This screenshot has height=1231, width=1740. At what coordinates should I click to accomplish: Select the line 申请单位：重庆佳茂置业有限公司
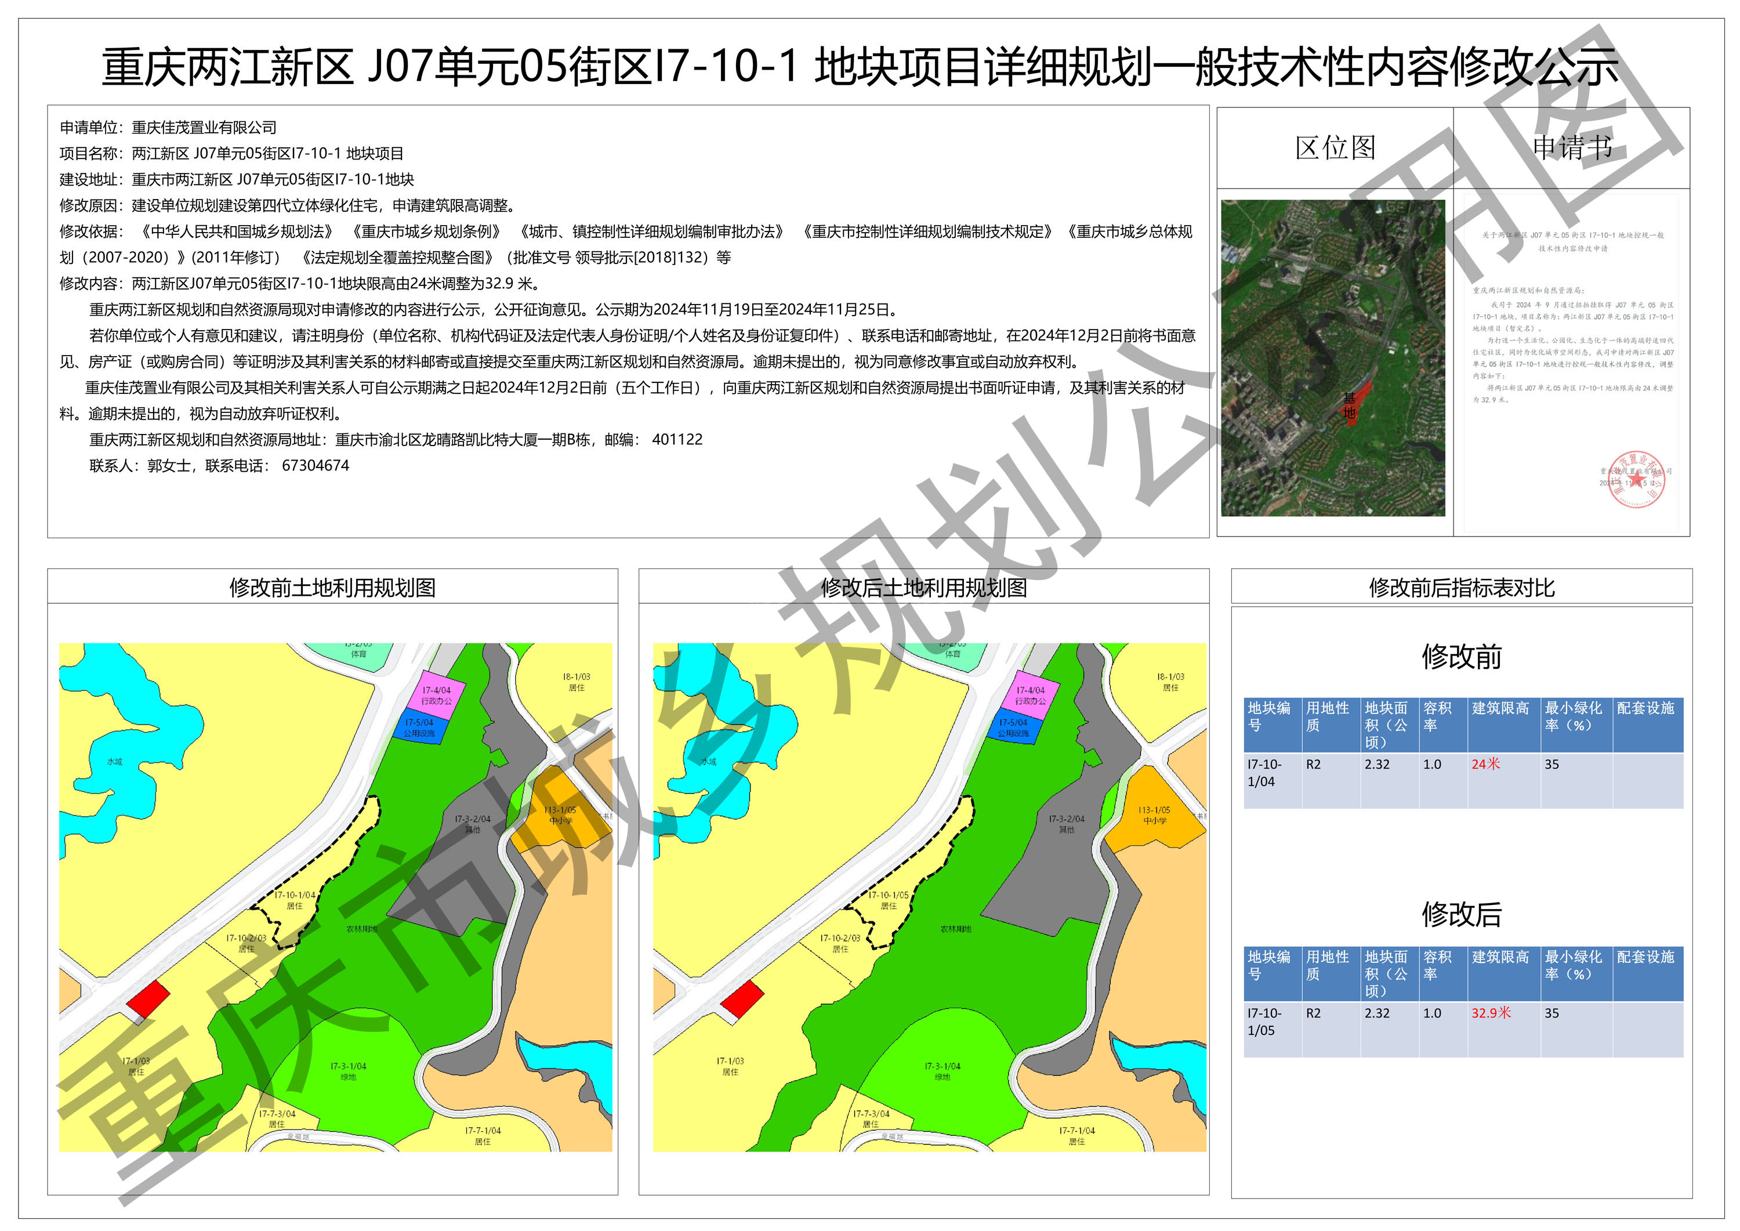pyautogui.click(x=168, y=128)
